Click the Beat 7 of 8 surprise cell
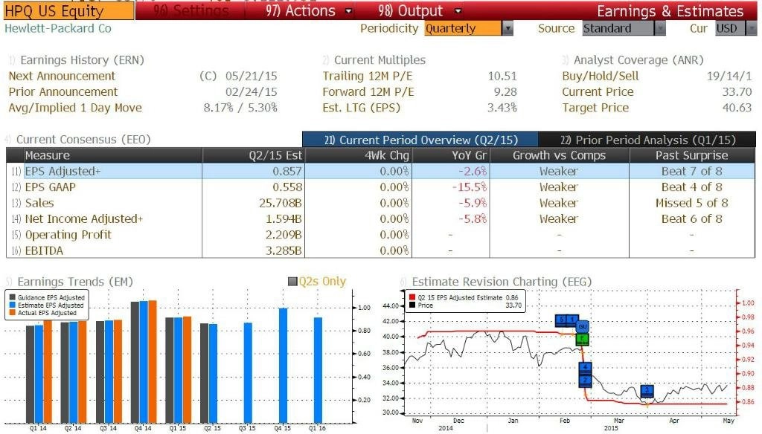The height and width of the screenshot is (434, 762). [692, 172]
